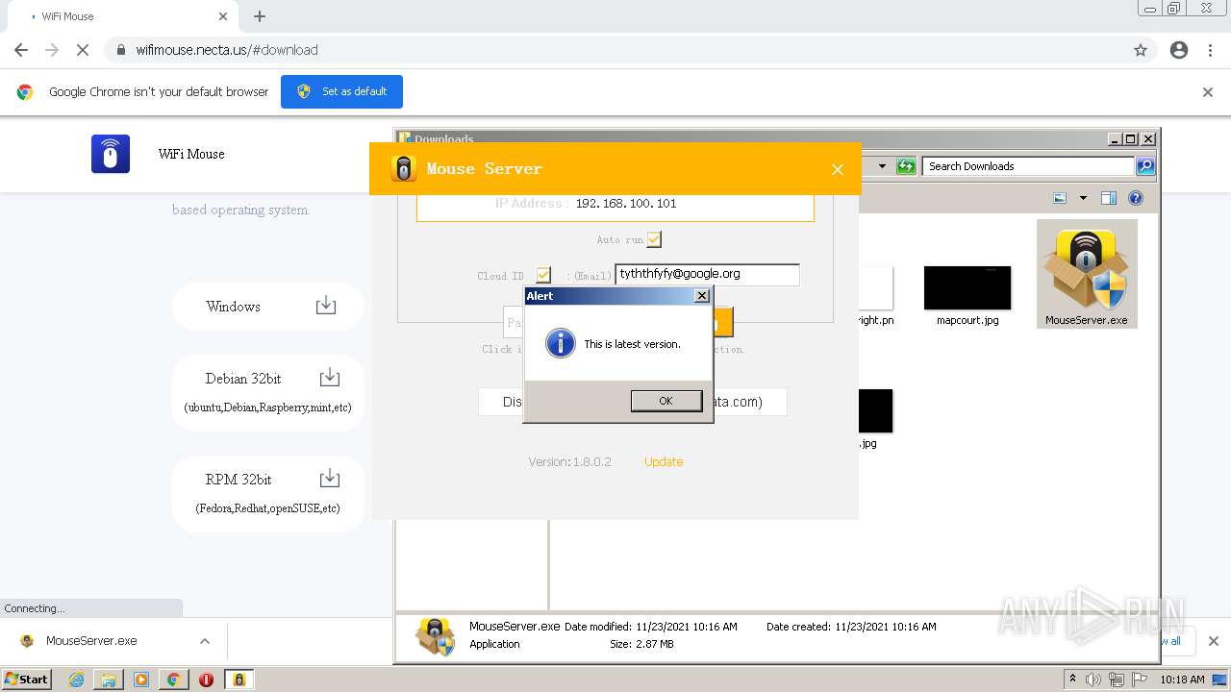This screenshot has height=692, width=1231.
Task: Open the Chrome profile menu
Action: pos(1179,50)
